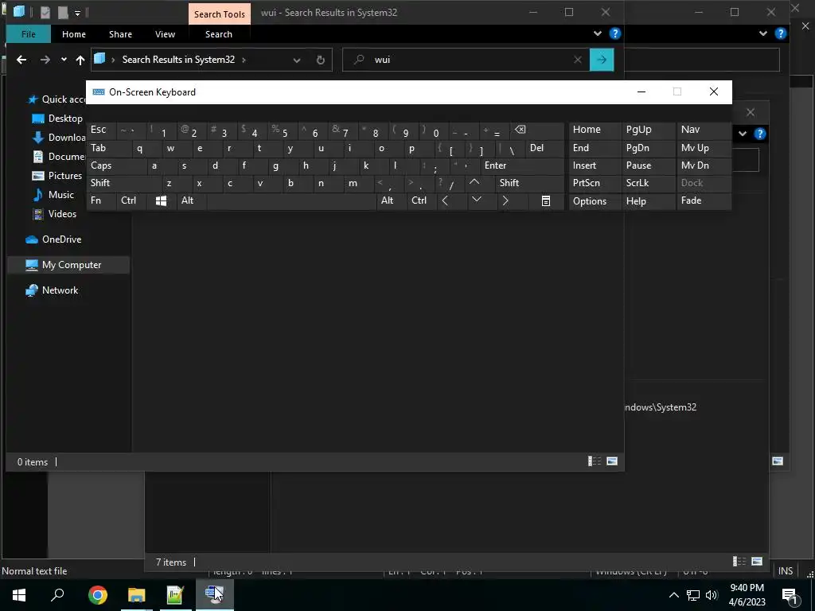
Task: Select Pictures in navigation pane
Action: [57, 176]
